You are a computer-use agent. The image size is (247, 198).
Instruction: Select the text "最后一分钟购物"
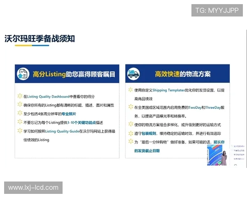[x=154, y=142]
